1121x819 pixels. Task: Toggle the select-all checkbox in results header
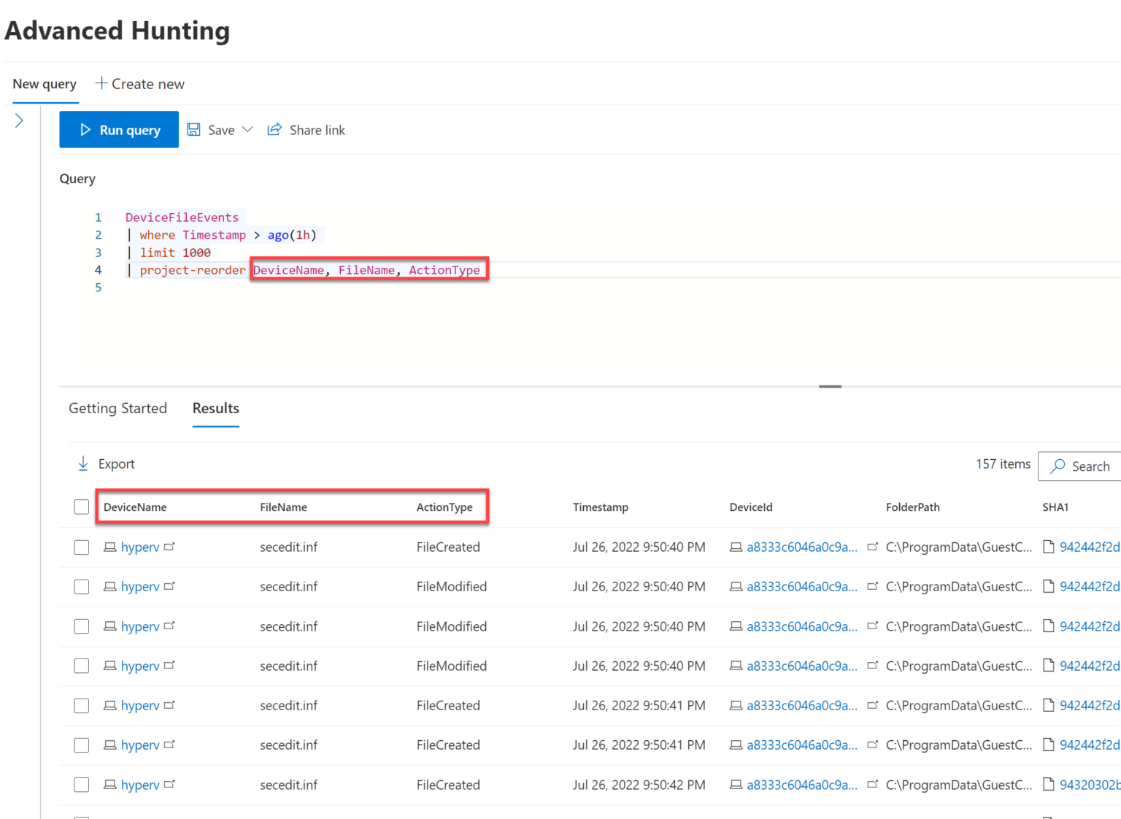pyautogui.click(x=82, y=507)
